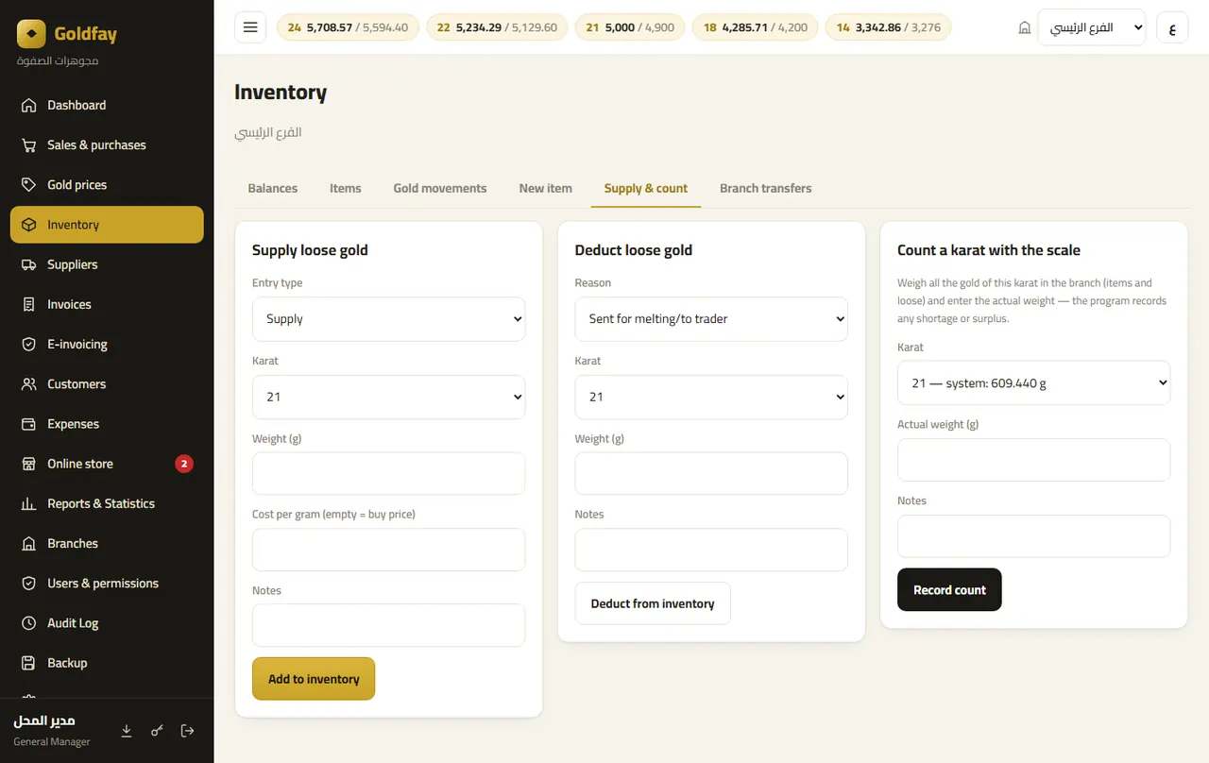Go to the Gold movements tab
This screenshot has height=763, width=1209.
[x=440, y=189]
